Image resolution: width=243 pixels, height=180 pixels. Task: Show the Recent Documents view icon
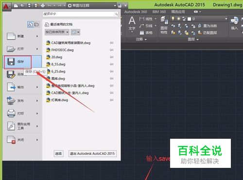pyautogui.click(x=30, y=24)
